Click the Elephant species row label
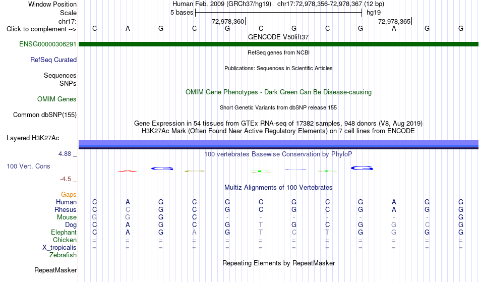This screenshot has width=479, height=282. pos(64,233)
